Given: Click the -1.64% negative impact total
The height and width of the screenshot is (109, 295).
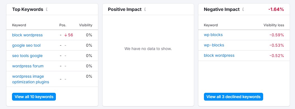Looking at the screenshot, I should point(276,10).
